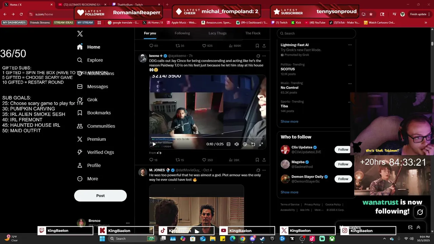Open Bronco account switcher menu

128,223
